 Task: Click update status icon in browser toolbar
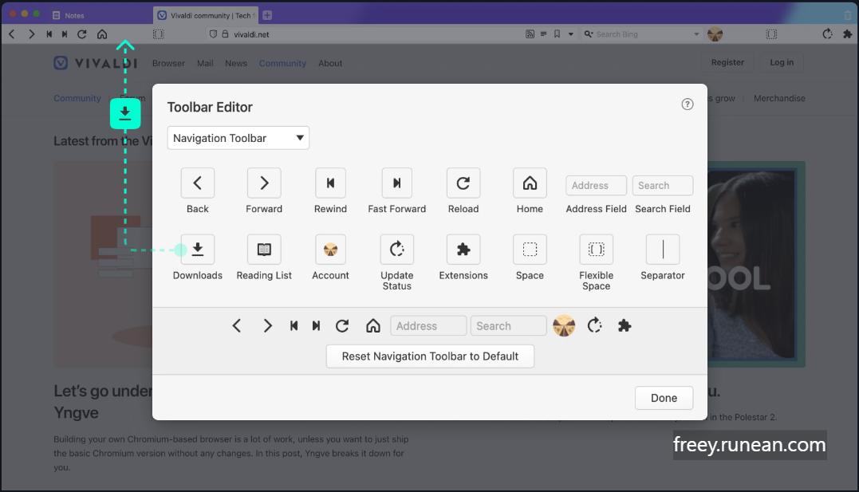(827, 34)
